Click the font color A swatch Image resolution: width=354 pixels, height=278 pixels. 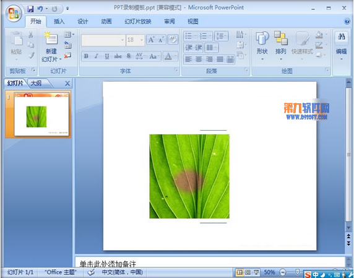[168, 56]
